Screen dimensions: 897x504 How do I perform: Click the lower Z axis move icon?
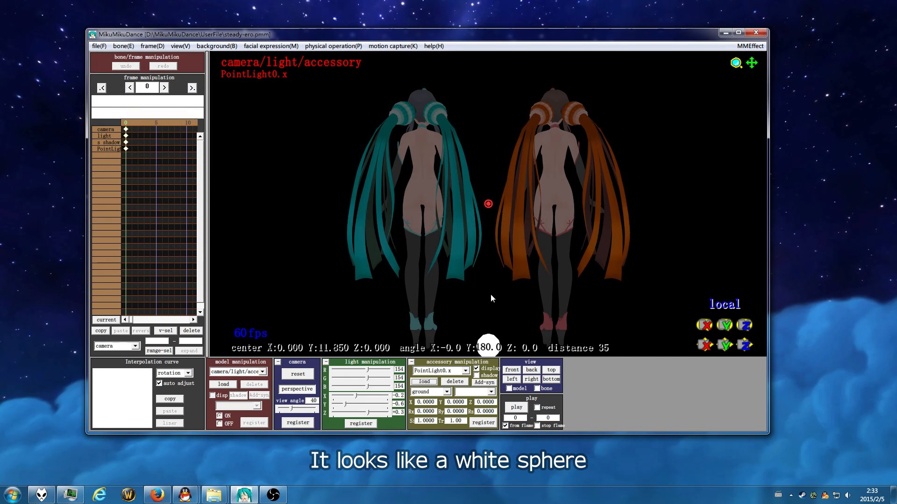click(x=744, y=345)
